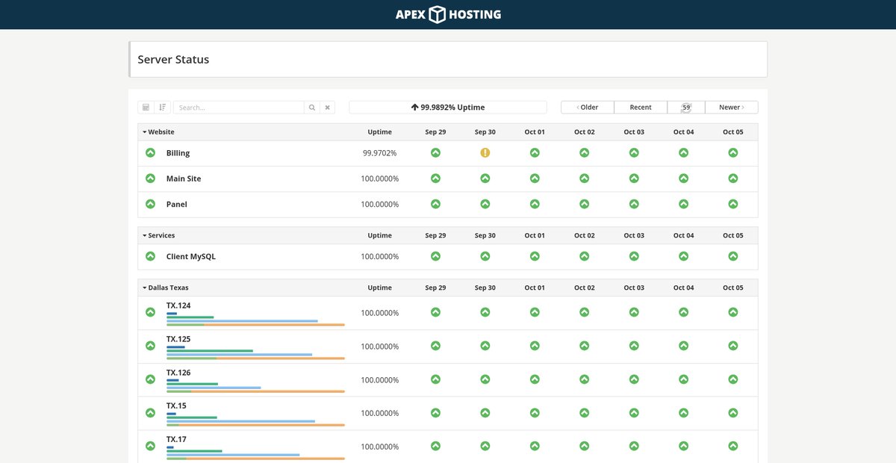
Task: Open the Billing monitor link
Action: coord(178,153)
